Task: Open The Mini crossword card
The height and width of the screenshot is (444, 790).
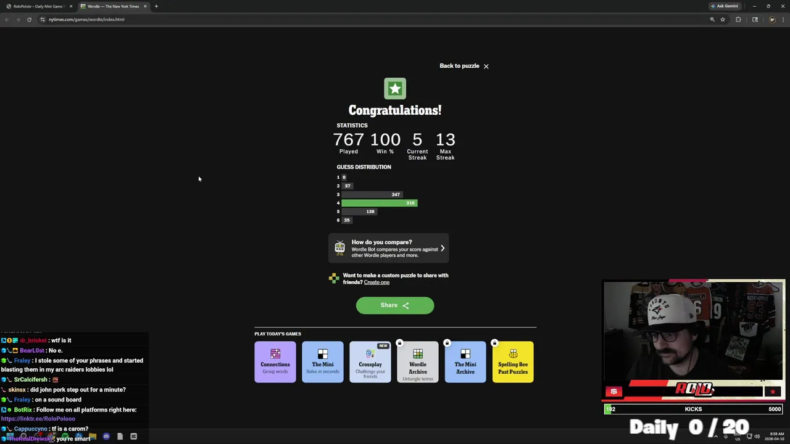Action: click(x=323, y=362)
